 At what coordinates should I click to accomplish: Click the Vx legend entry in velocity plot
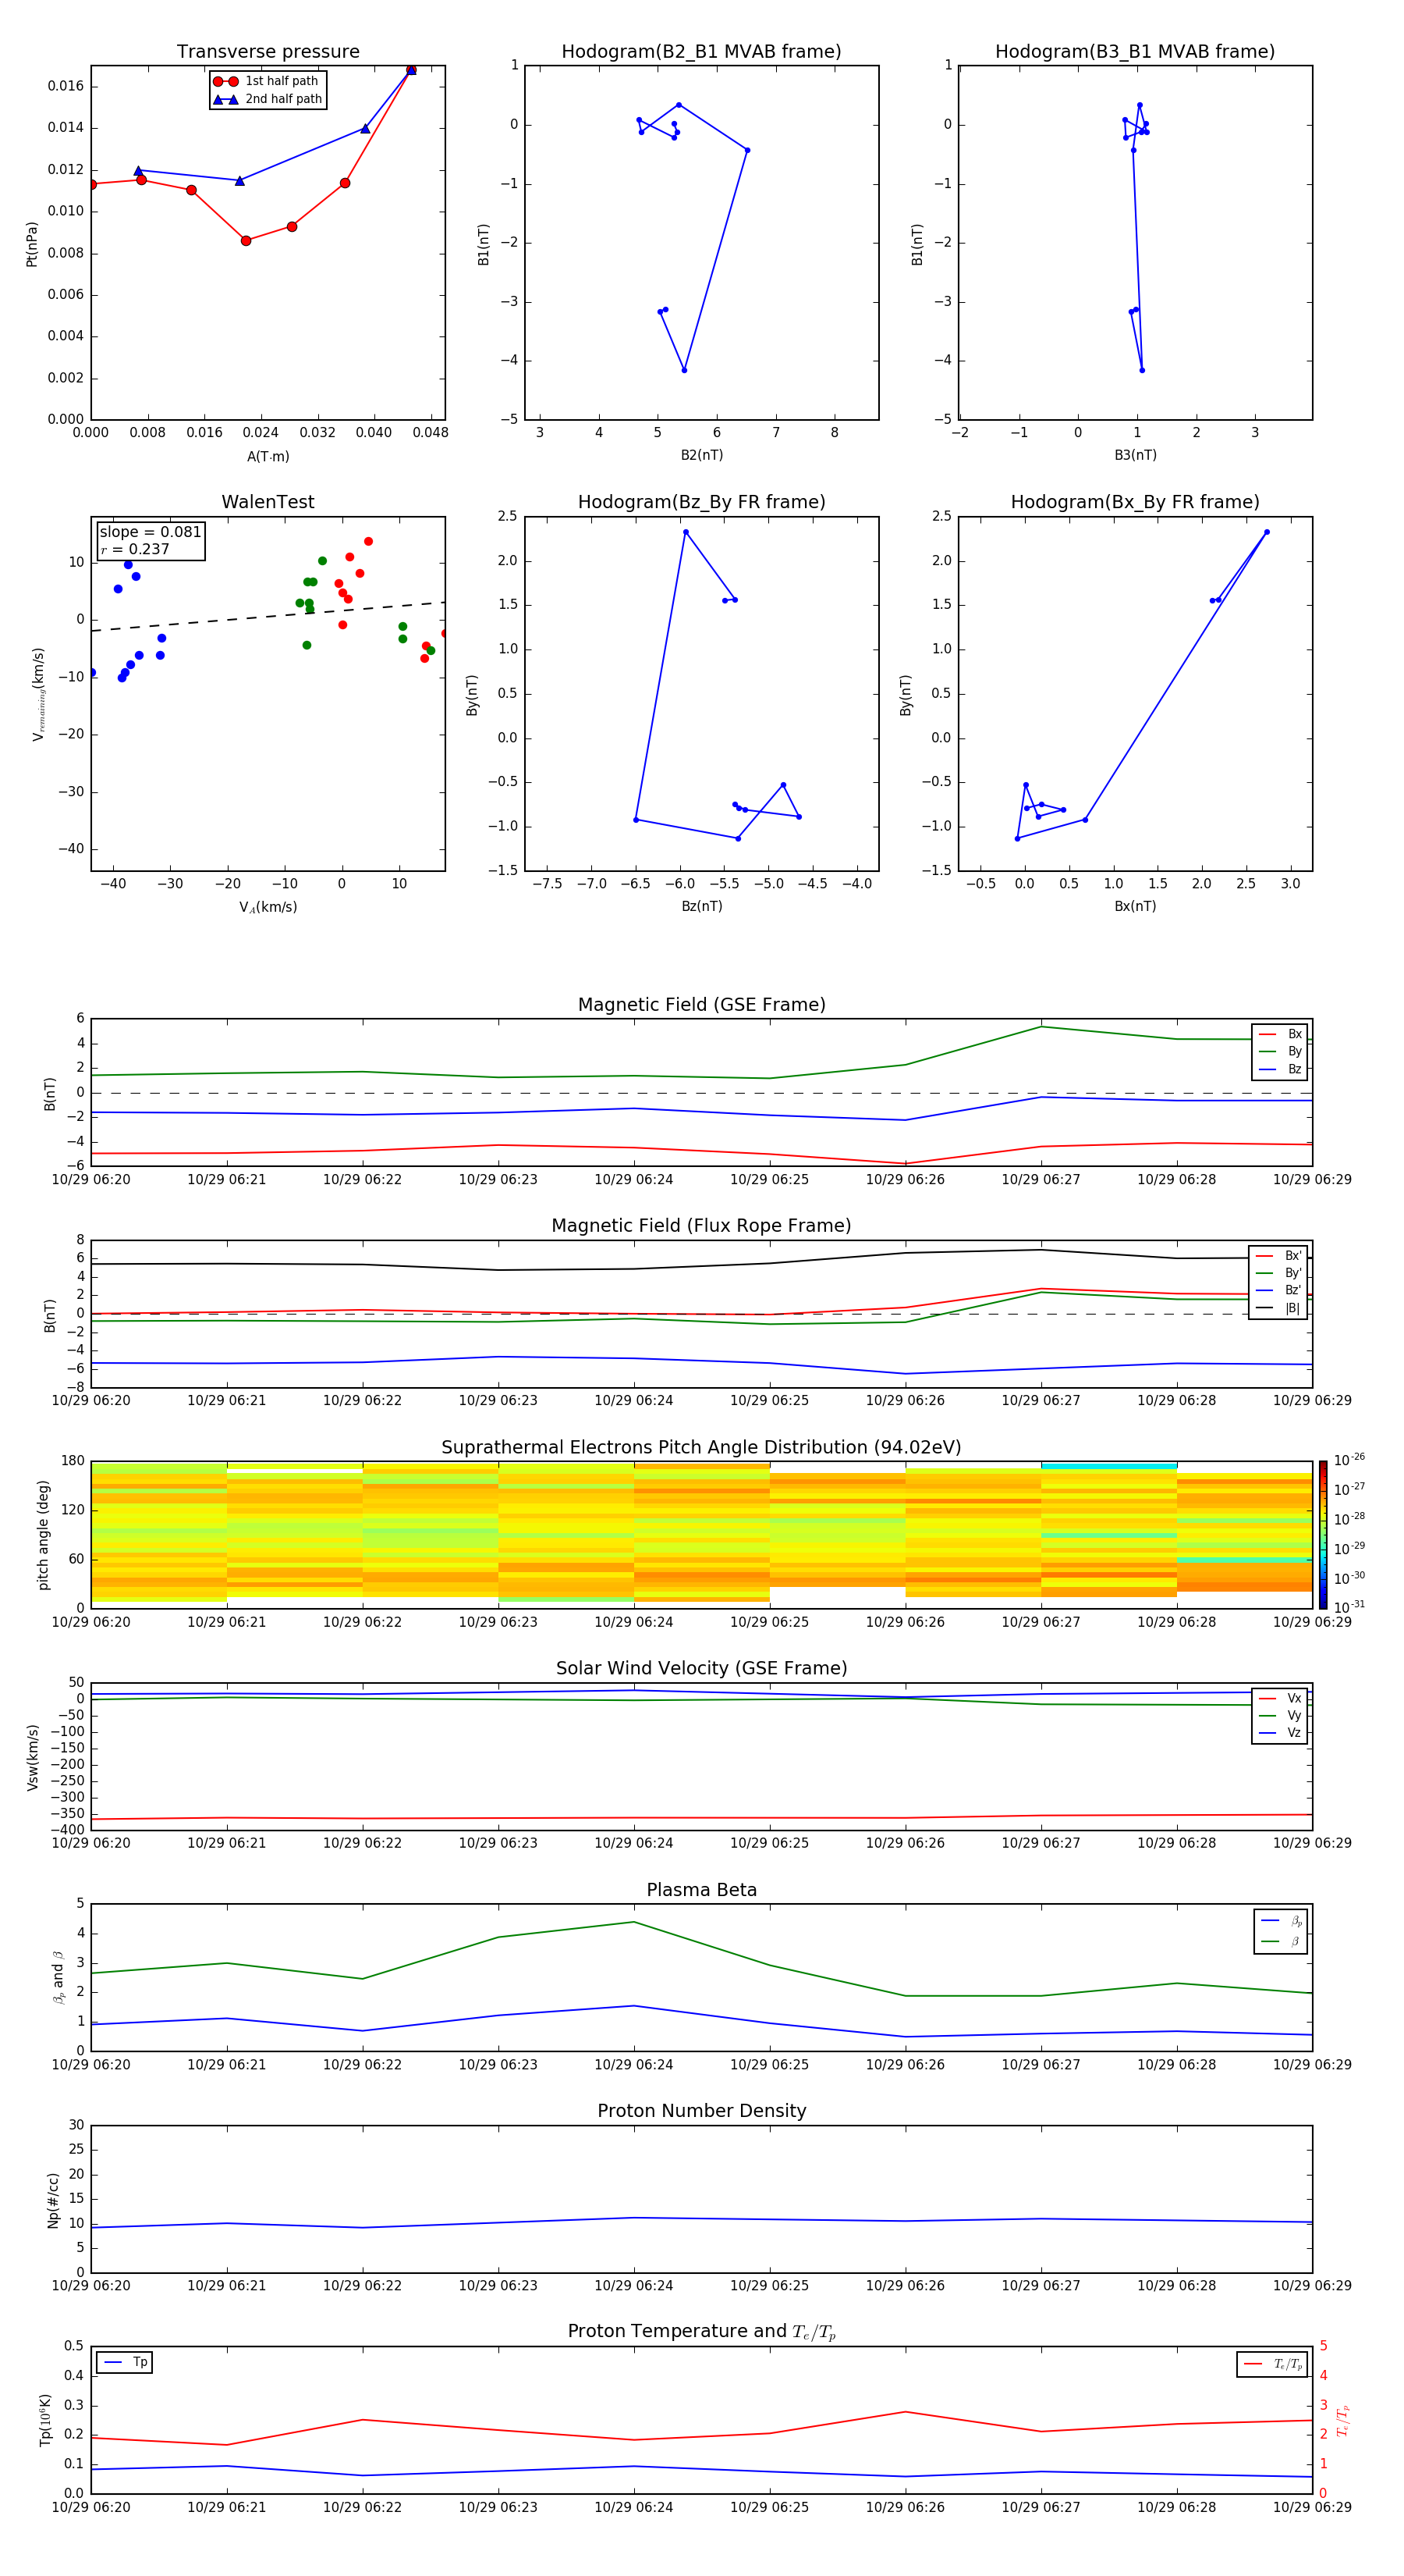[x=1280, y=1698]
